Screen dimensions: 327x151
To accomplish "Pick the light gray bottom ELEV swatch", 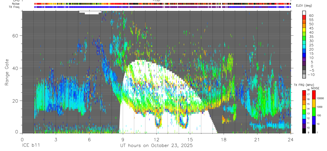I will tap(304, 76).
